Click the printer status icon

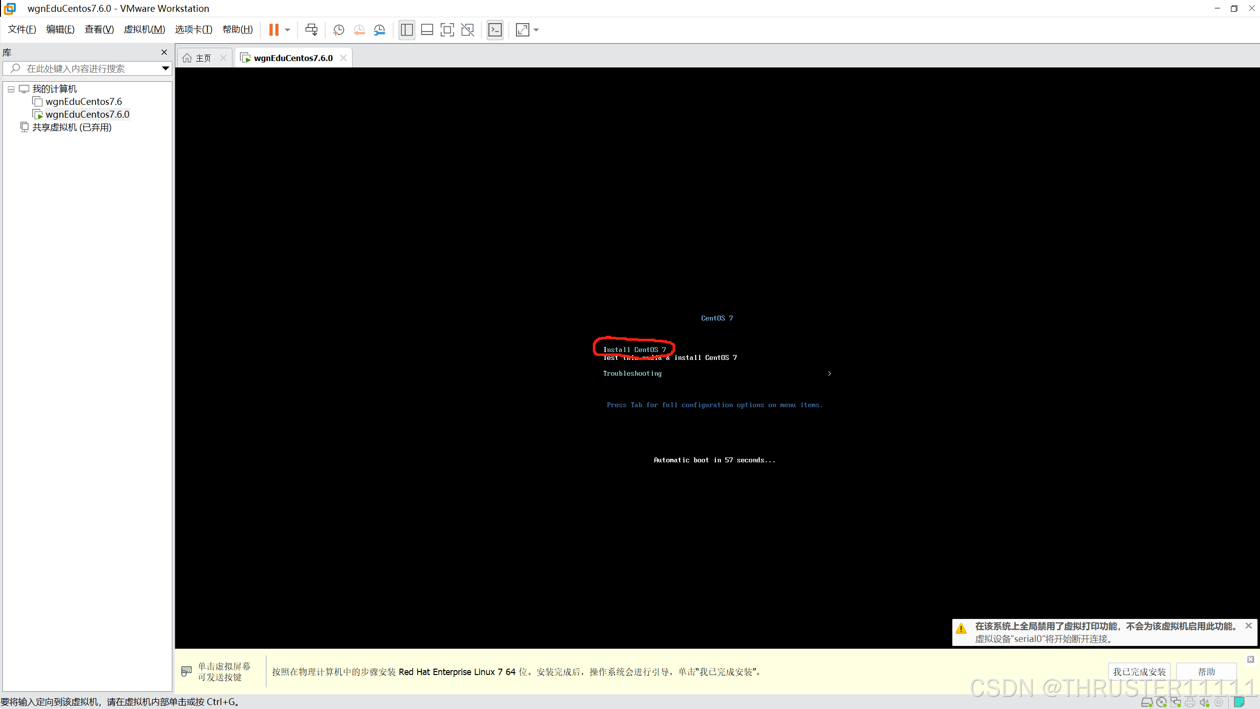1190,703
